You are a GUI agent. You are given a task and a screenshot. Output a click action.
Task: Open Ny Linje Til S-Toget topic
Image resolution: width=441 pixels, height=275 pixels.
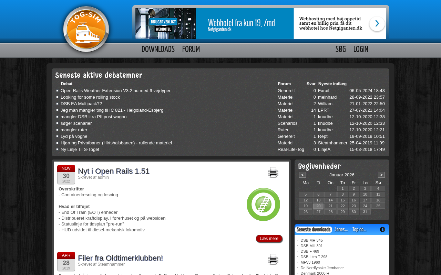(80, 150)
